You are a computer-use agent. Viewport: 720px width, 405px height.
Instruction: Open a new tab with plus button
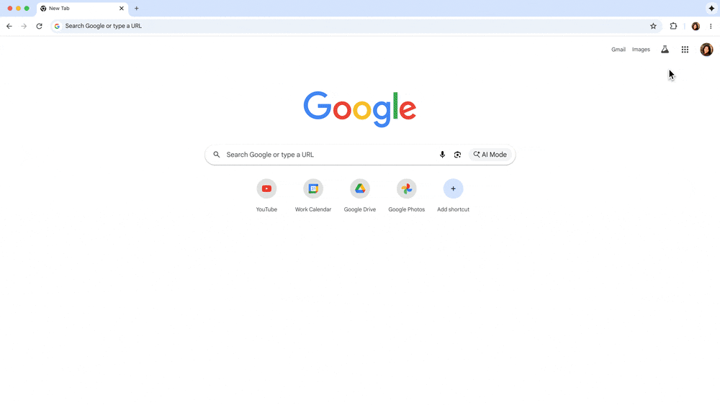pyautogui.click(x=136, y=8)
